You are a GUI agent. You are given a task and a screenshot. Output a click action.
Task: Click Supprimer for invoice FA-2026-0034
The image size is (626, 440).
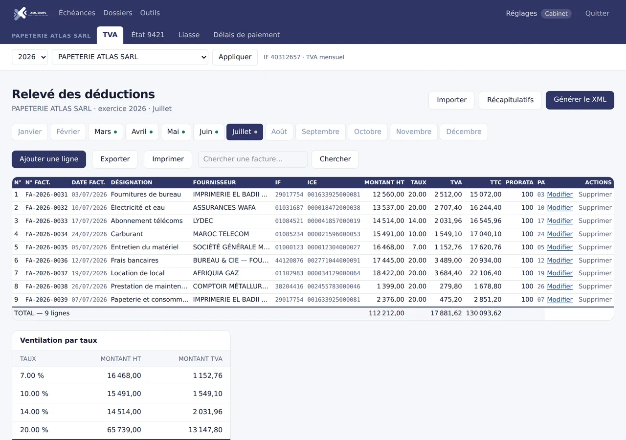point(595,234)
